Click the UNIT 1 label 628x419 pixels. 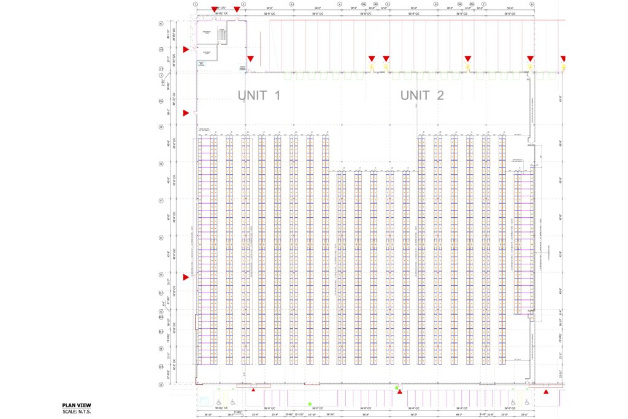point(259,95)
